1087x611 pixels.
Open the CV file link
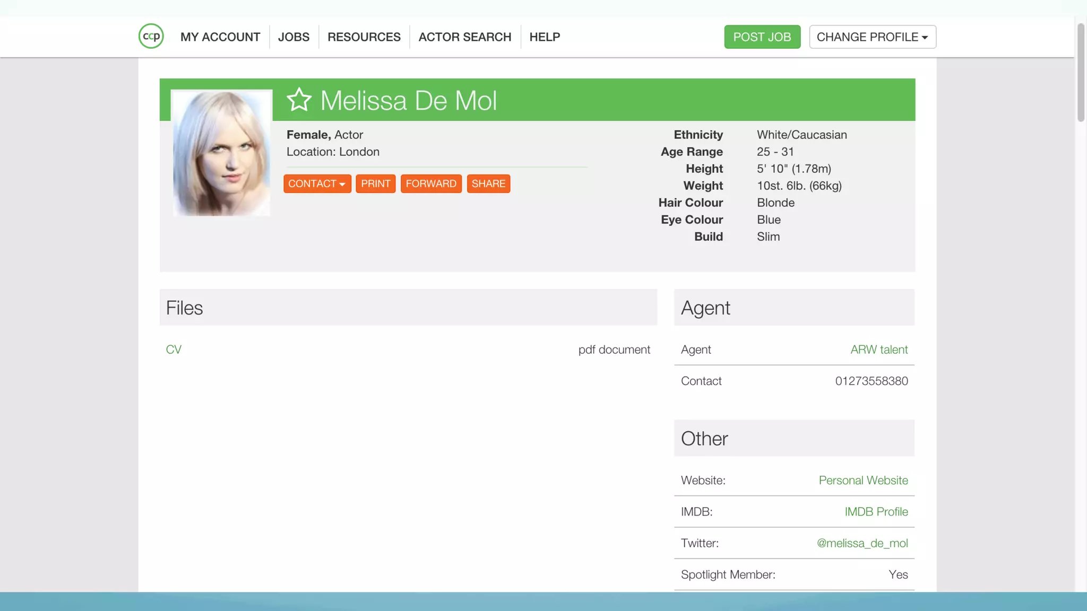pyautogui.click(x=174, y=350)
